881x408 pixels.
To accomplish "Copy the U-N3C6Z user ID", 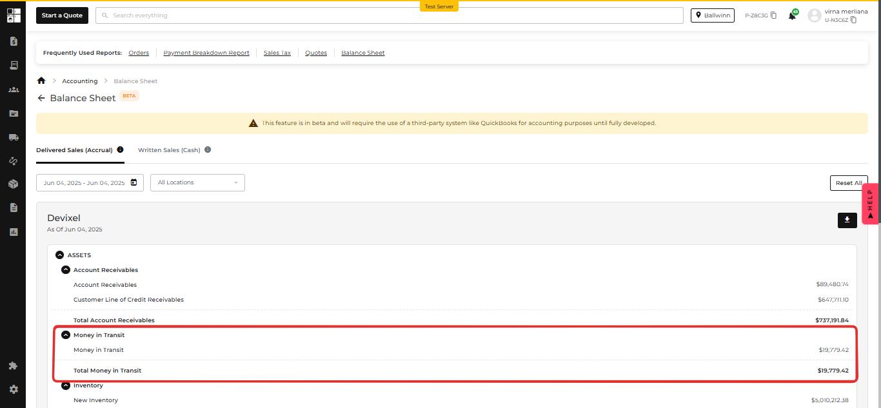I will pyautogui.click(x=853, y=20).
